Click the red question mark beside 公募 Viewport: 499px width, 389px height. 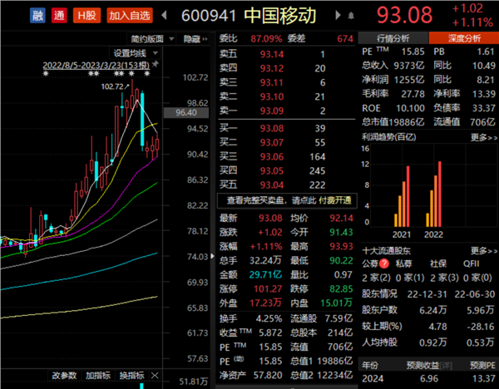click(x=384, y=264)
